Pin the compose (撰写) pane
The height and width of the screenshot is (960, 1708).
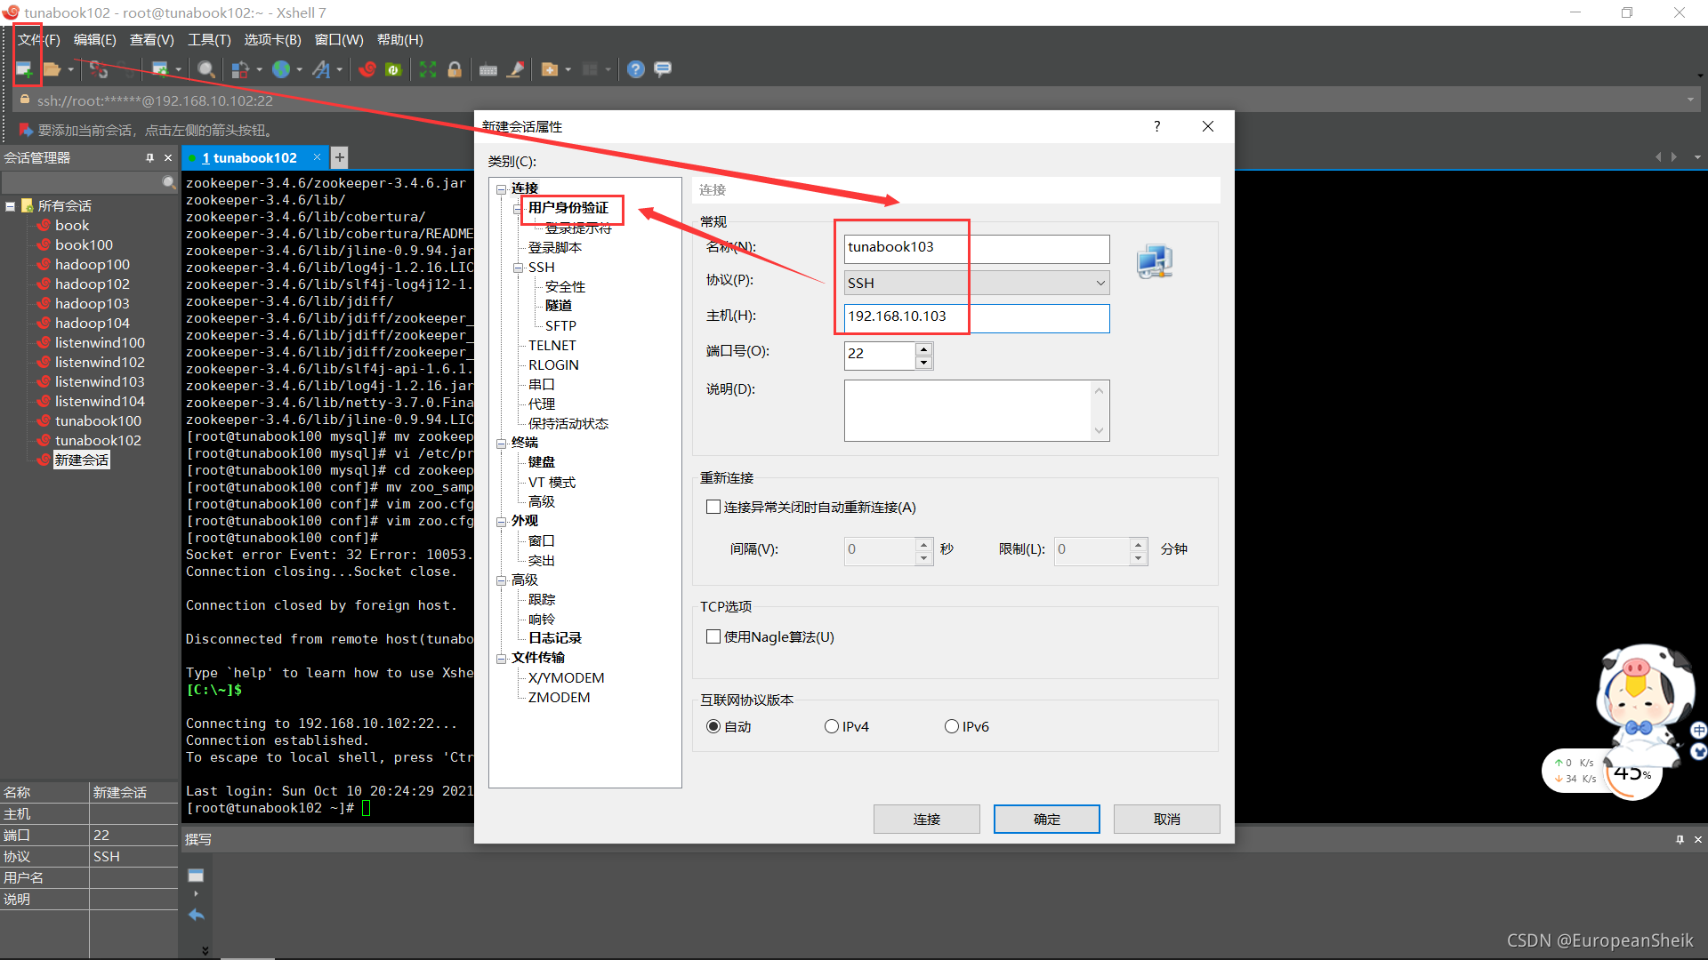(x=1680, y=839)
